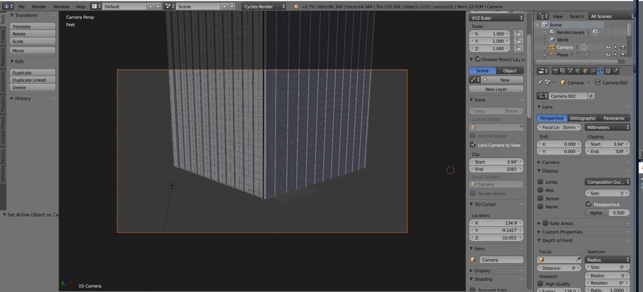Adjust the Passepartout Alpha slider

(608, 213)
